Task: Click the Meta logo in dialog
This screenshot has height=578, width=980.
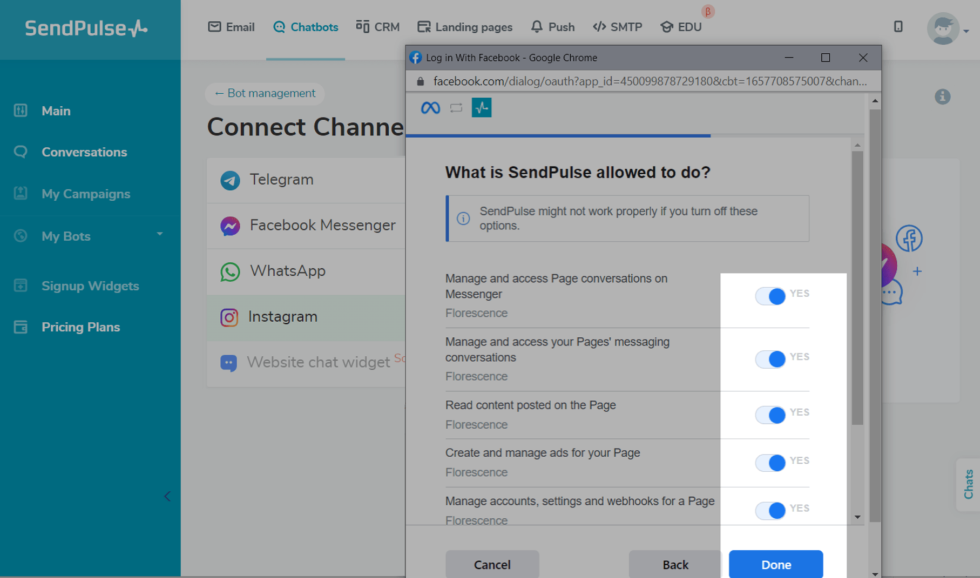Action: 430,108
